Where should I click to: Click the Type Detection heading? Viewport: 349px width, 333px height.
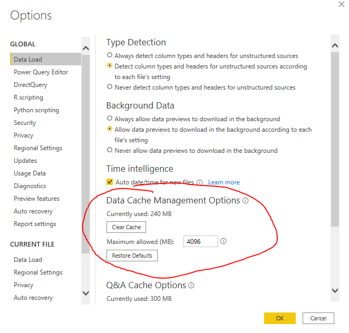pyautogui.click(x=136, y=43)
